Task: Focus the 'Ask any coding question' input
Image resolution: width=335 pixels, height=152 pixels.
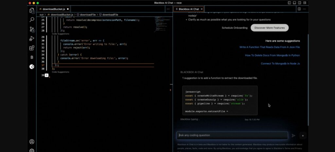Action: [232, 136]
